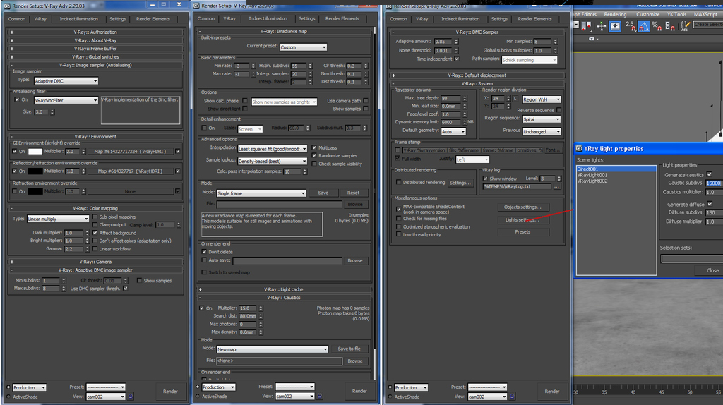Click Lights settings button
The width and height of the screenshot is (723, 405).
click(522, 219)
